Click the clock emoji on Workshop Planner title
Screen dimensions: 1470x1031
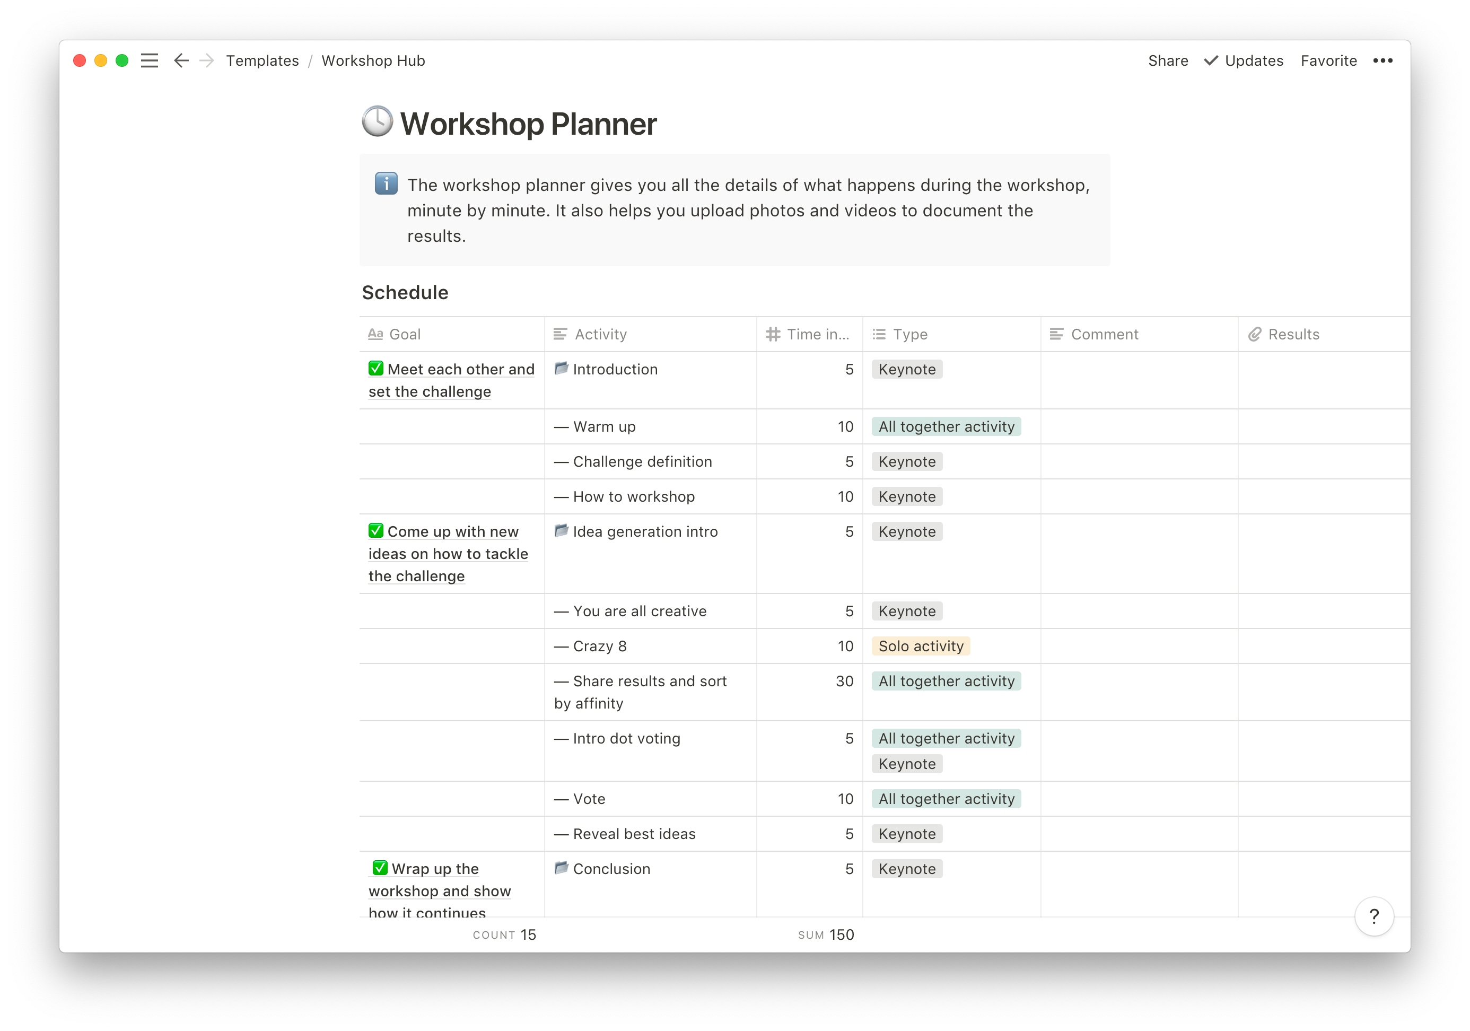pyautogui.click(x=377, y=120)
